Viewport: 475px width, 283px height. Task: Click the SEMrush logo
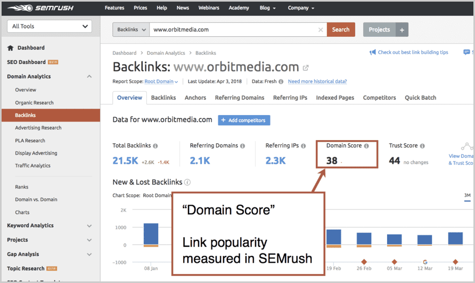(x=40, y=8)
